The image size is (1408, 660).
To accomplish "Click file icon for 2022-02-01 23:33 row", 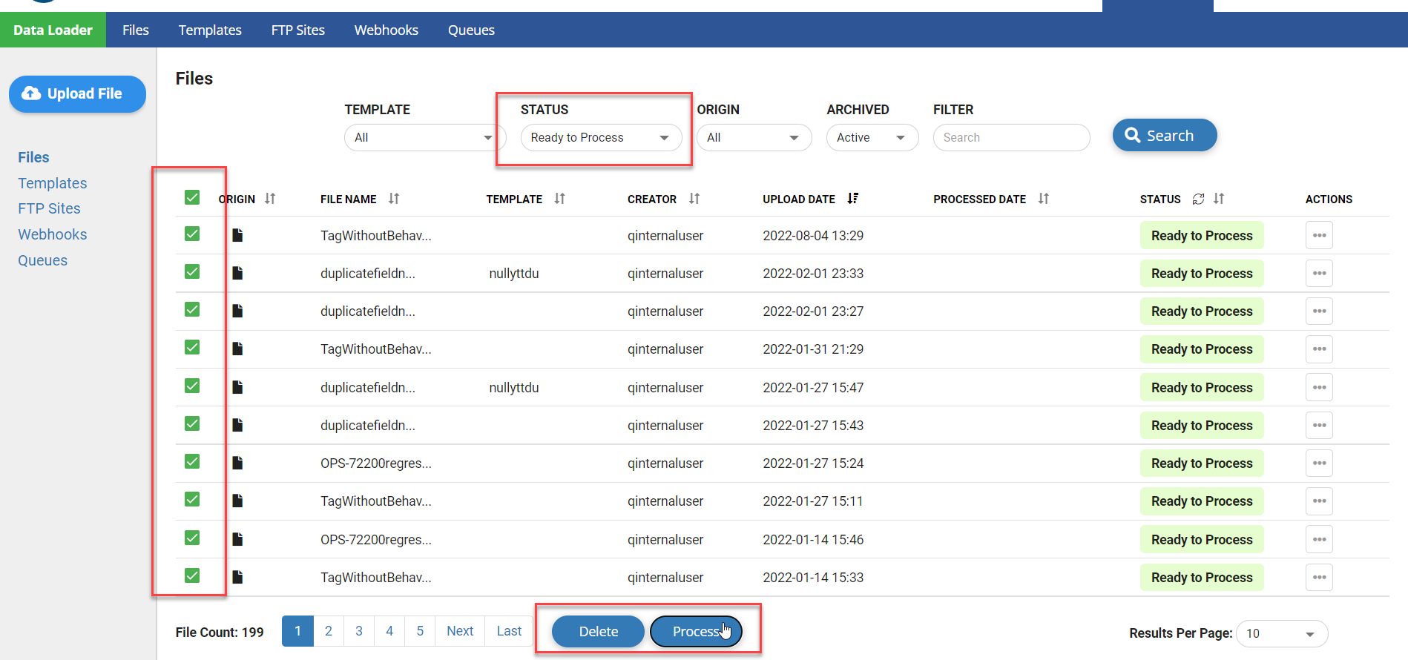I will (237, 274).
